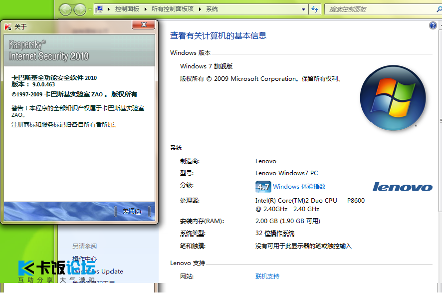Image resolution: width=442 pixels, height=293 pixels.
Task: Expand the breadcrumb arrow before 控制面板
Action: [109, 9]
